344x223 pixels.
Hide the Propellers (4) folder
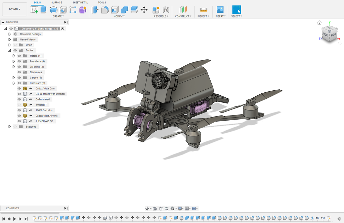pos(19,61)
